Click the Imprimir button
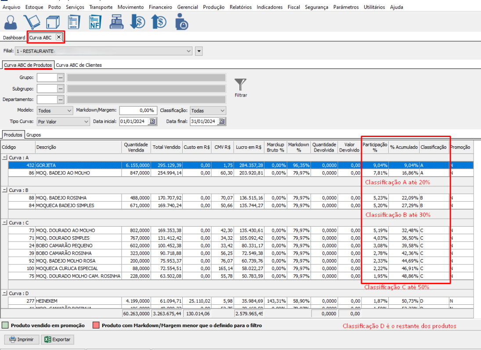Image resolution: width=481 pixels, height=350 pixels. (22, 339)
